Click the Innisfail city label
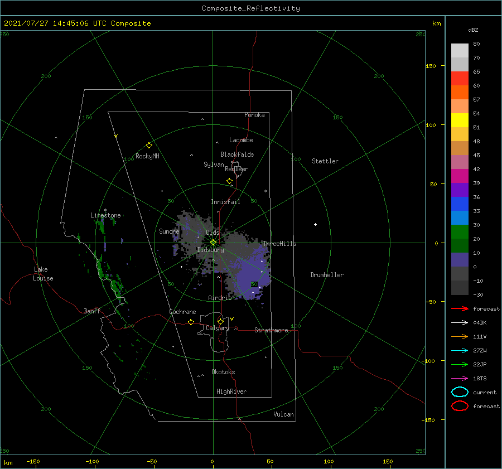This screenshot has height=469, width=502. pyautogui.click(x=225, y=202)
